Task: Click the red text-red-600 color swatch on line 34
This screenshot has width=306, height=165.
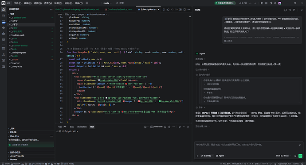Action: [x=126, y=84]
